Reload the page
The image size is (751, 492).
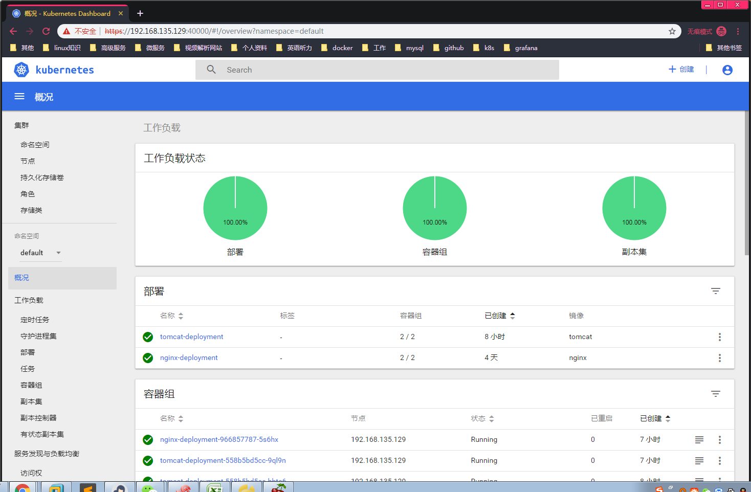point(46,31)
